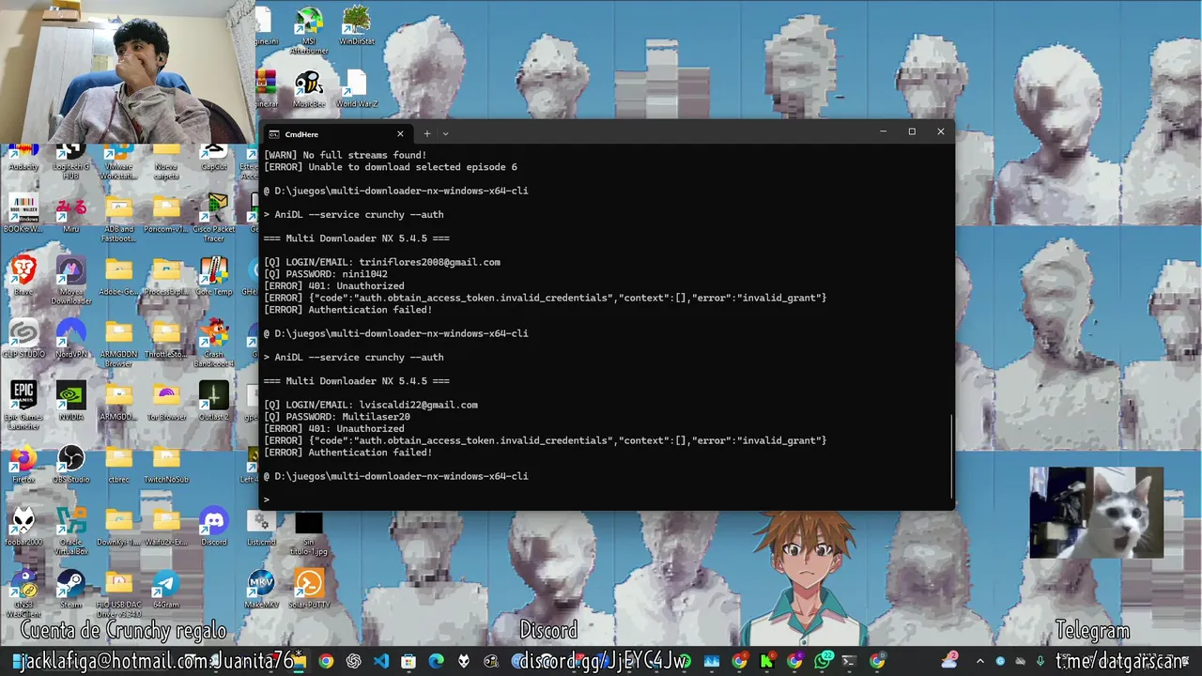Open Oracle VirtualBox desktop shortcut
The image size is (1202, 676).
(71, 530)
